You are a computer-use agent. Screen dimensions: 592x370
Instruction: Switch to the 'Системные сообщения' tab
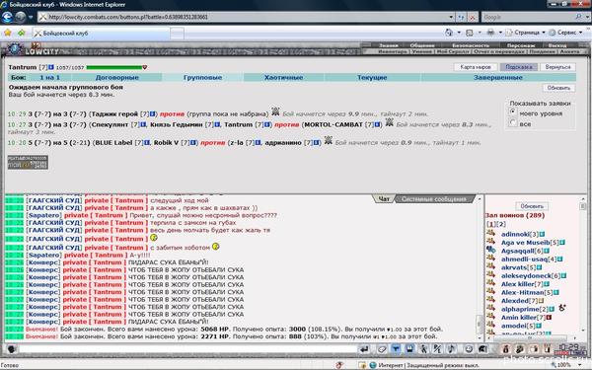click(x=434, y=199)
